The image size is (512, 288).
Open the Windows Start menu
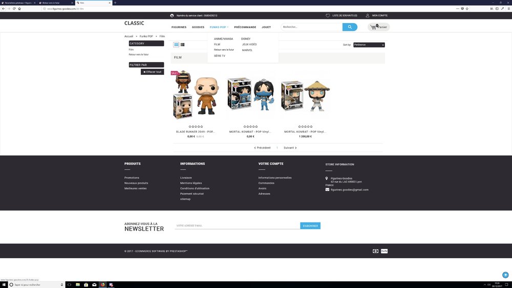[x=4, y=285]
